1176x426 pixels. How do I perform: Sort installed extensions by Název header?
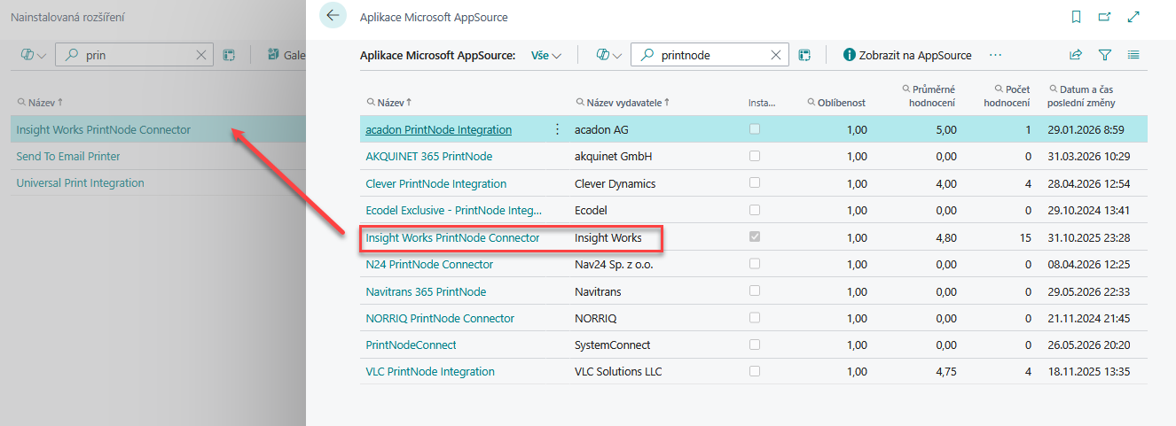point(41,102)
